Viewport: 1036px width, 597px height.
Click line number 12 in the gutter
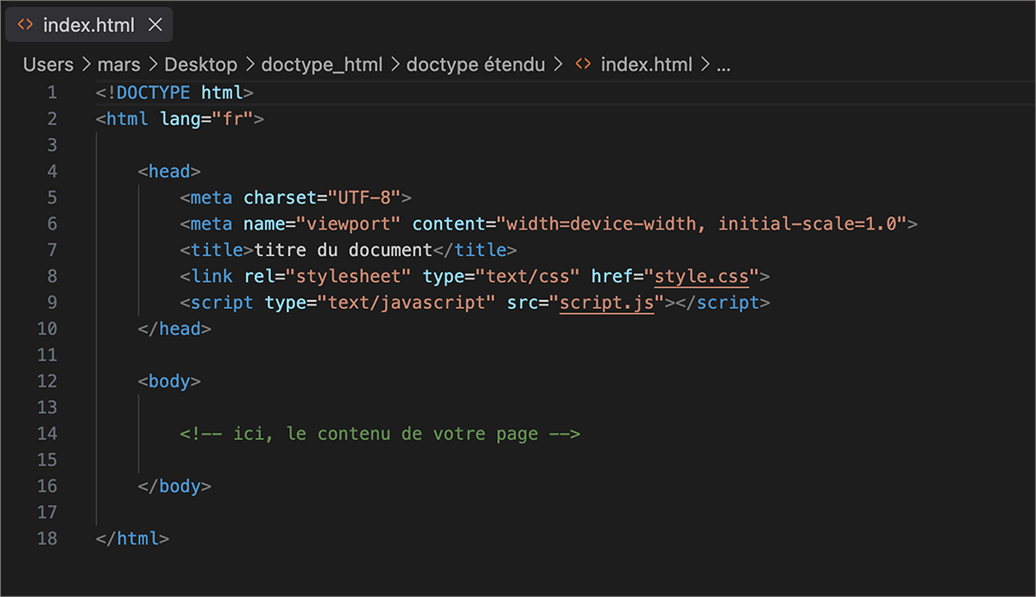pyautogui.click(x=47, y=381)
